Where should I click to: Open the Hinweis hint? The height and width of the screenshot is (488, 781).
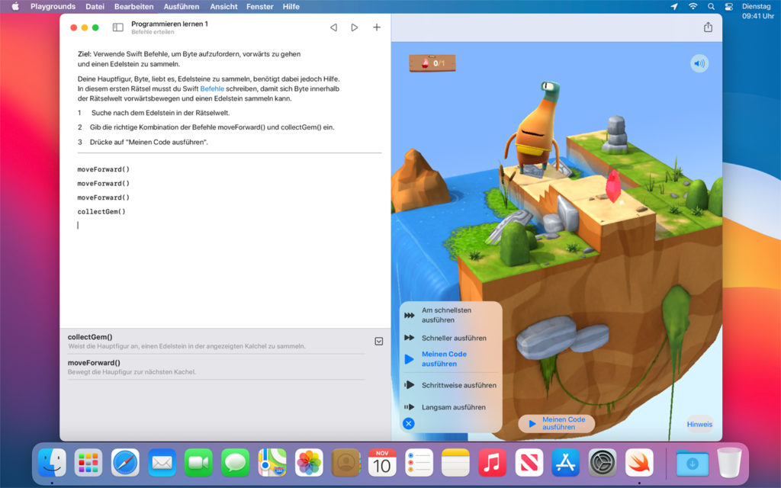(x=699, y=424)
